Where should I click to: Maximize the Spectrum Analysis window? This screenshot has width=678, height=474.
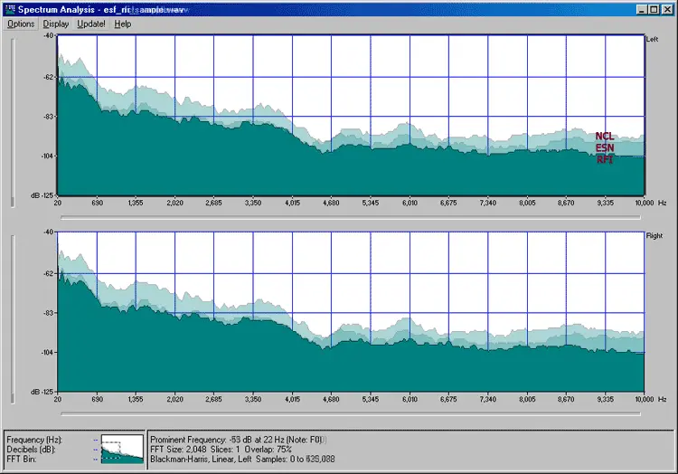[x=654, y=10]
